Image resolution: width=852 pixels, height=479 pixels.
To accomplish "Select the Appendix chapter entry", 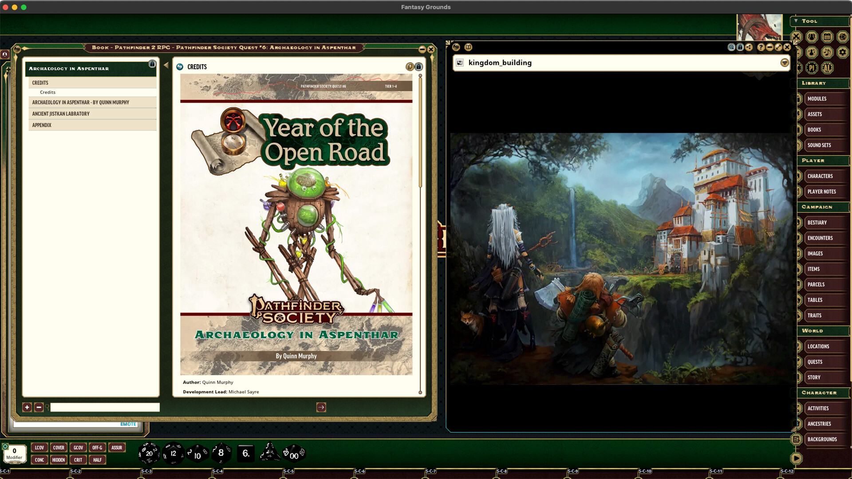I will 42,125.
